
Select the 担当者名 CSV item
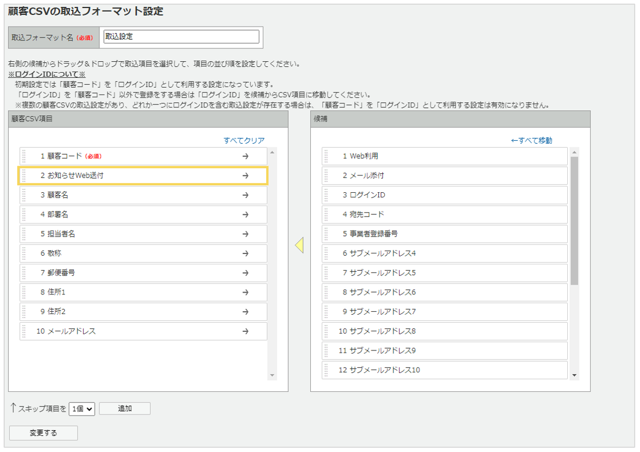[x=139, y=234]
